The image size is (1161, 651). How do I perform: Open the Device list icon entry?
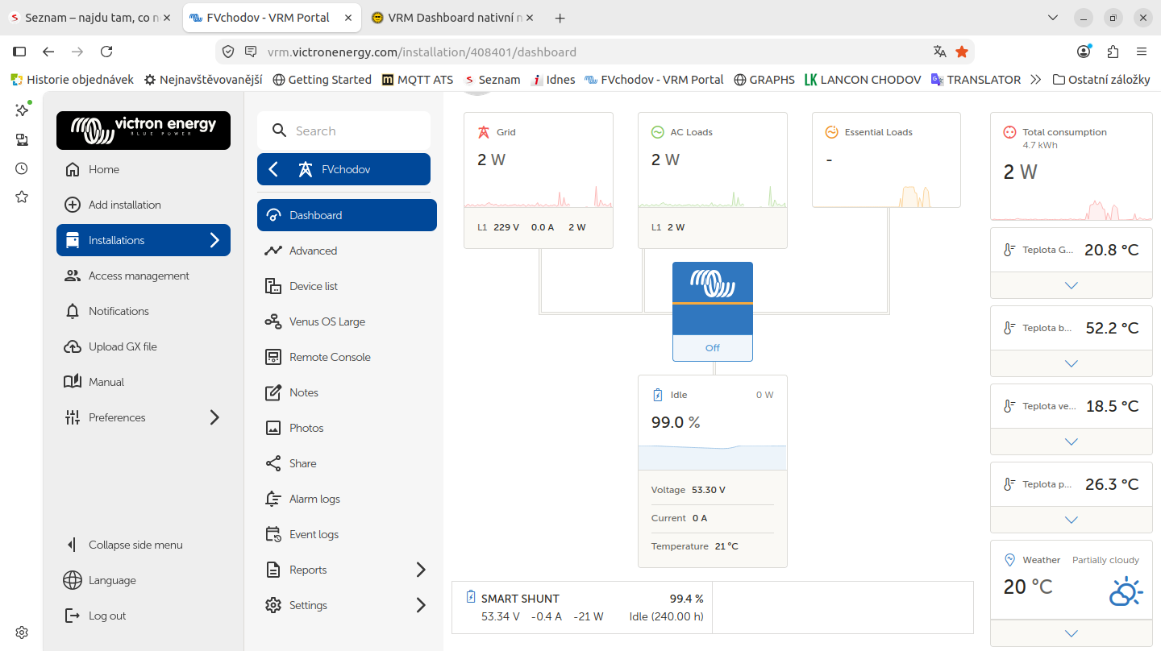273,286
